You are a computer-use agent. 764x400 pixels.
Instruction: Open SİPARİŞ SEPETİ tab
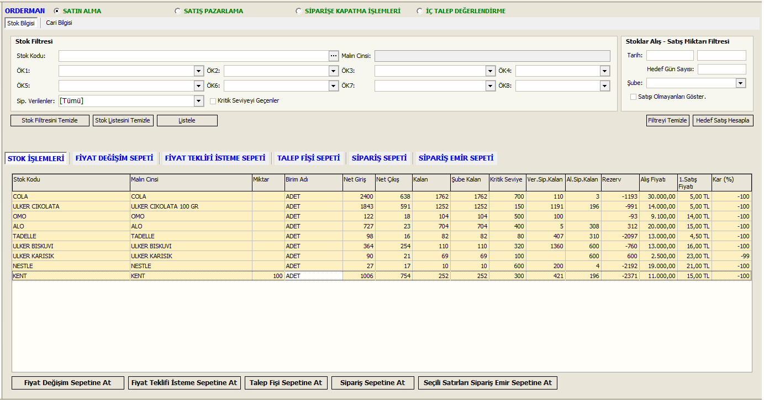click(379, 158)
